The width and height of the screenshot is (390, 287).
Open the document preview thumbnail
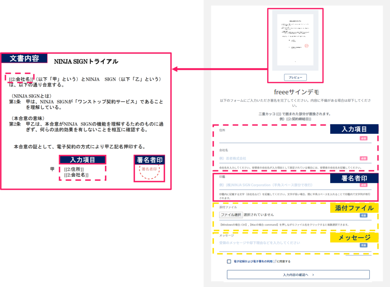(x=295, y=40)
